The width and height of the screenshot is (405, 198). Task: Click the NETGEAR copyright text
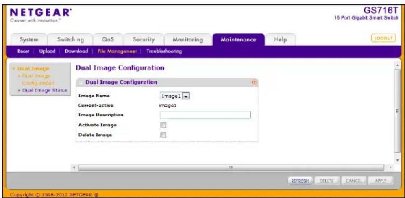pyautogui.click(x=53, y=194)
